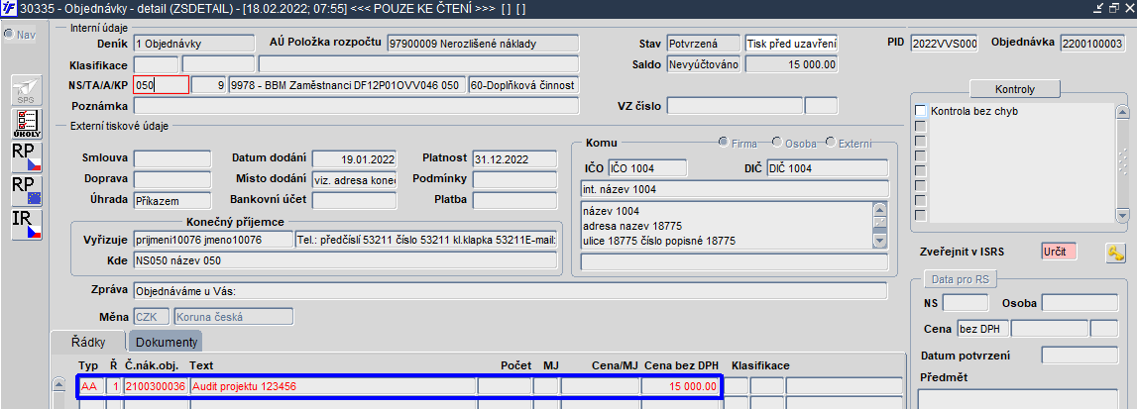Click the Poznámka input field
Viewport: 1137px width, 409px height.
[356, 106]
